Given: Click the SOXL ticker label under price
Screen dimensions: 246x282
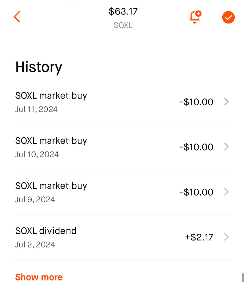Looking at the screenshot, I should (123, 25).
